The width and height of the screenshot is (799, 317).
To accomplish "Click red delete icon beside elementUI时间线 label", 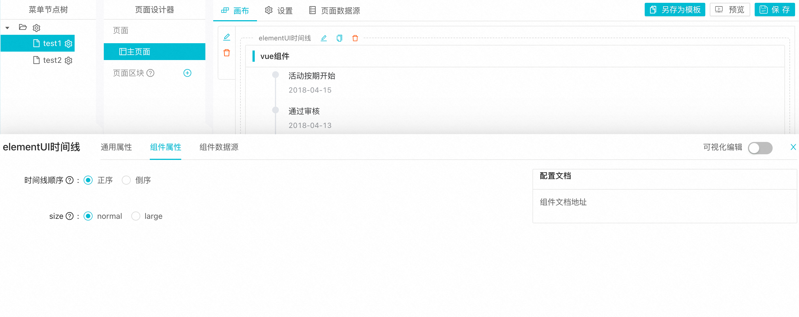I will [x=355, y=38].
